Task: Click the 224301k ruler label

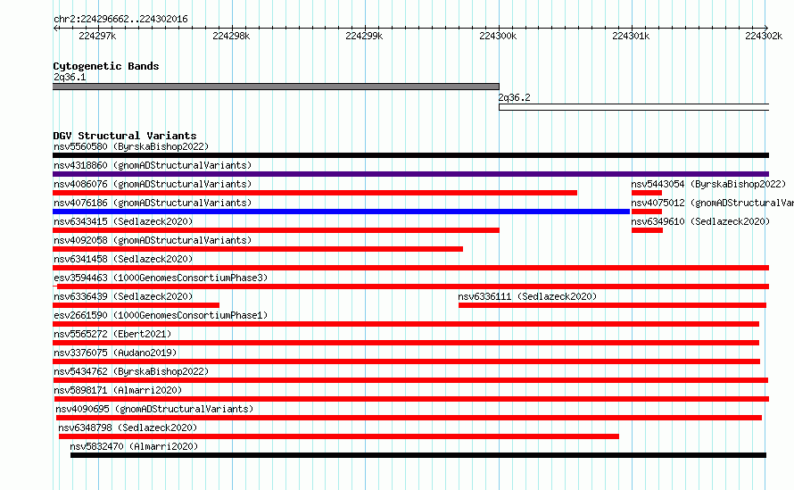Action: [631, 36]
